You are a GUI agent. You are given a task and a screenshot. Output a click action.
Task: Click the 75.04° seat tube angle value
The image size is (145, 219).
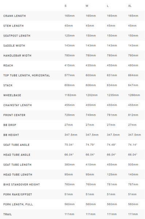point(69,145)
